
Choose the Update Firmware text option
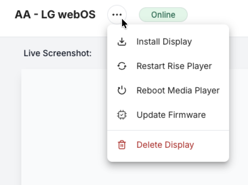click(171, 115)
